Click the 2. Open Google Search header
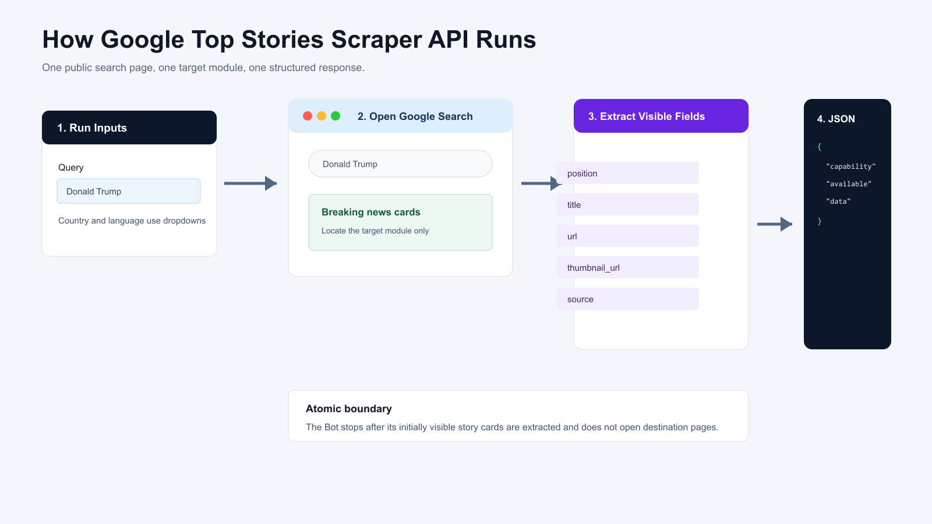 click(400, 116)
